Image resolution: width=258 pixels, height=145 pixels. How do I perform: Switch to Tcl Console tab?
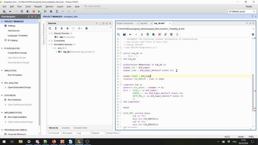click(x=54, y=133)
